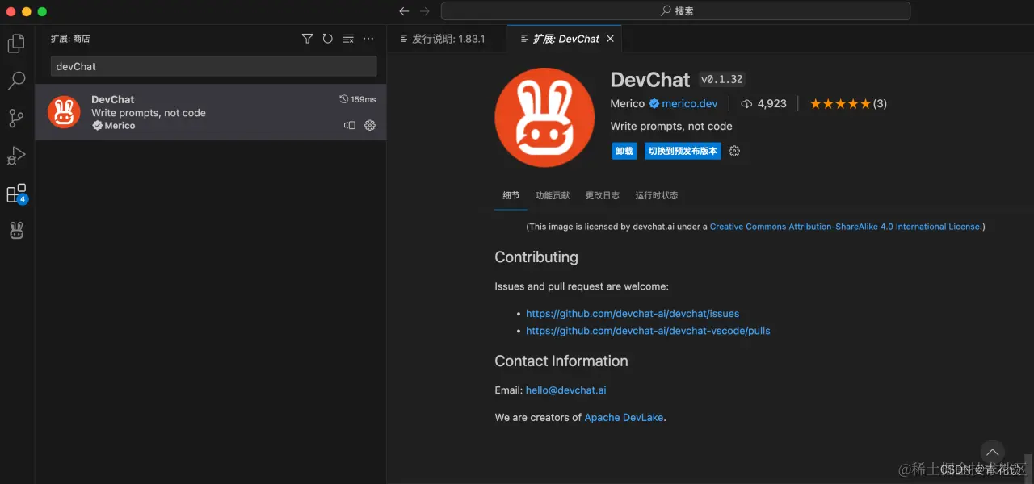The image size is (1034, 484).
Task: Refresh the extensions list
Action: 327,39
